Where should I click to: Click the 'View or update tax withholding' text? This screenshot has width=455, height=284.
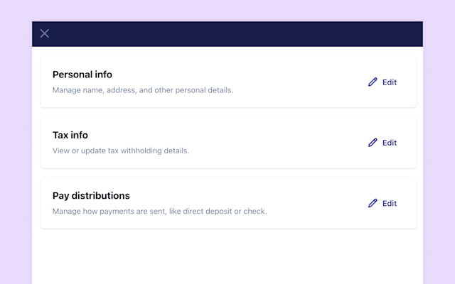coord(121,151)
